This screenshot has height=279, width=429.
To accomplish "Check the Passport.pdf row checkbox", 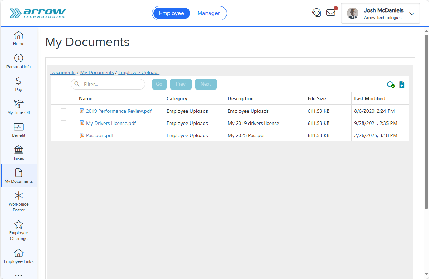I will point(63,135).
